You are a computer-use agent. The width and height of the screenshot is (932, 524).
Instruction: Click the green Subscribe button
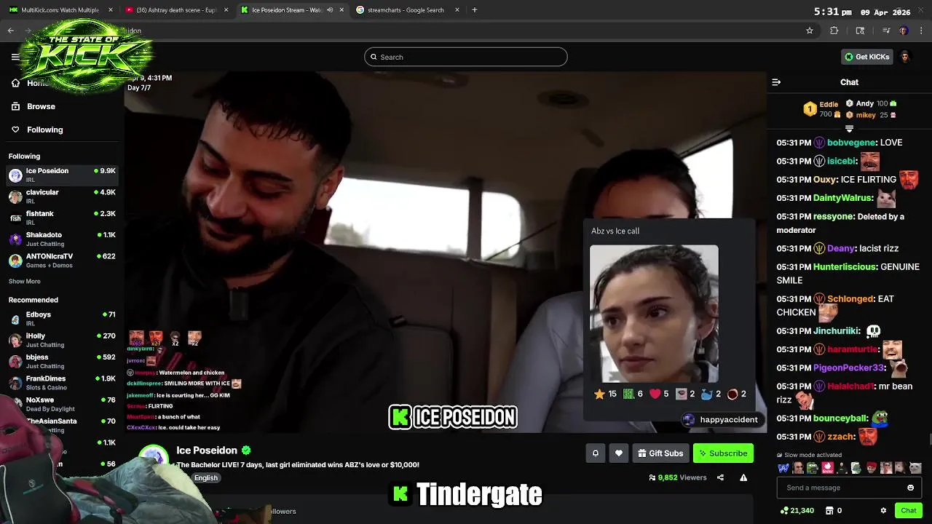723,453
